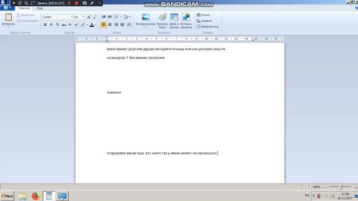Activate the Bandicam drawing pencil tool
The image size is (358, 201).
[x=92, y=3]
